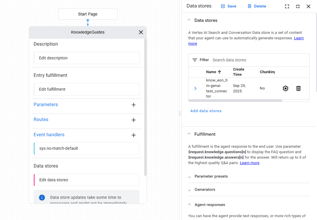Collapse the Data stores section
The height and width of the screenshot is (220, 317).
189,20
